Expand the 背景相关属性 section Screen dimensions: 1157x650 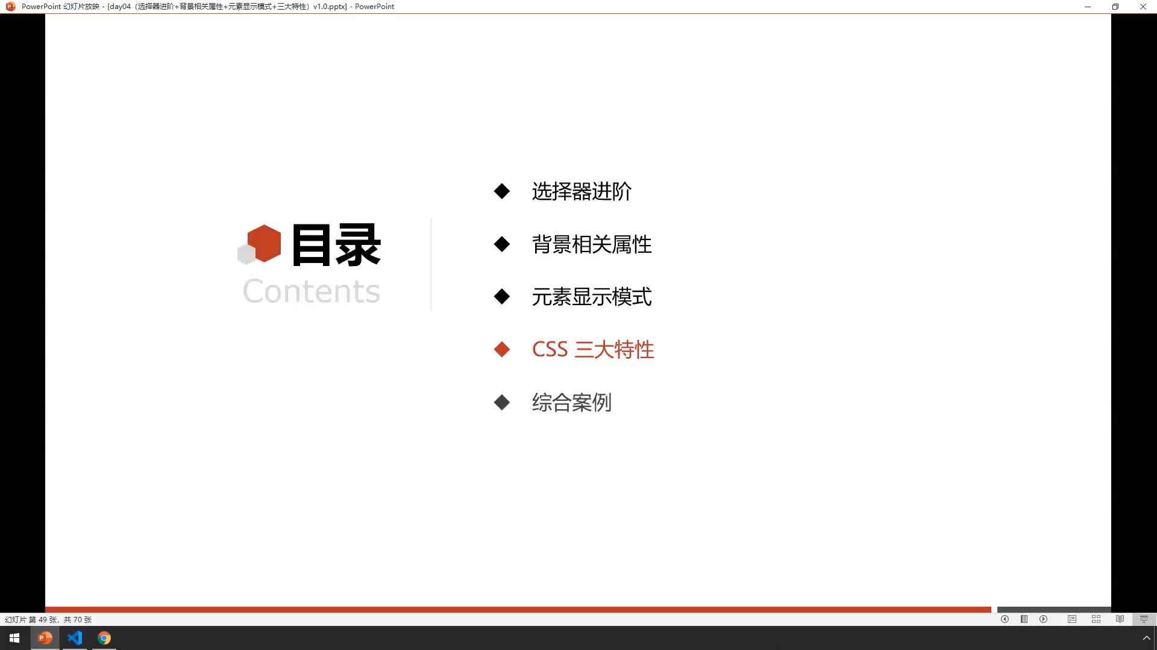click(x=591, y=244)
